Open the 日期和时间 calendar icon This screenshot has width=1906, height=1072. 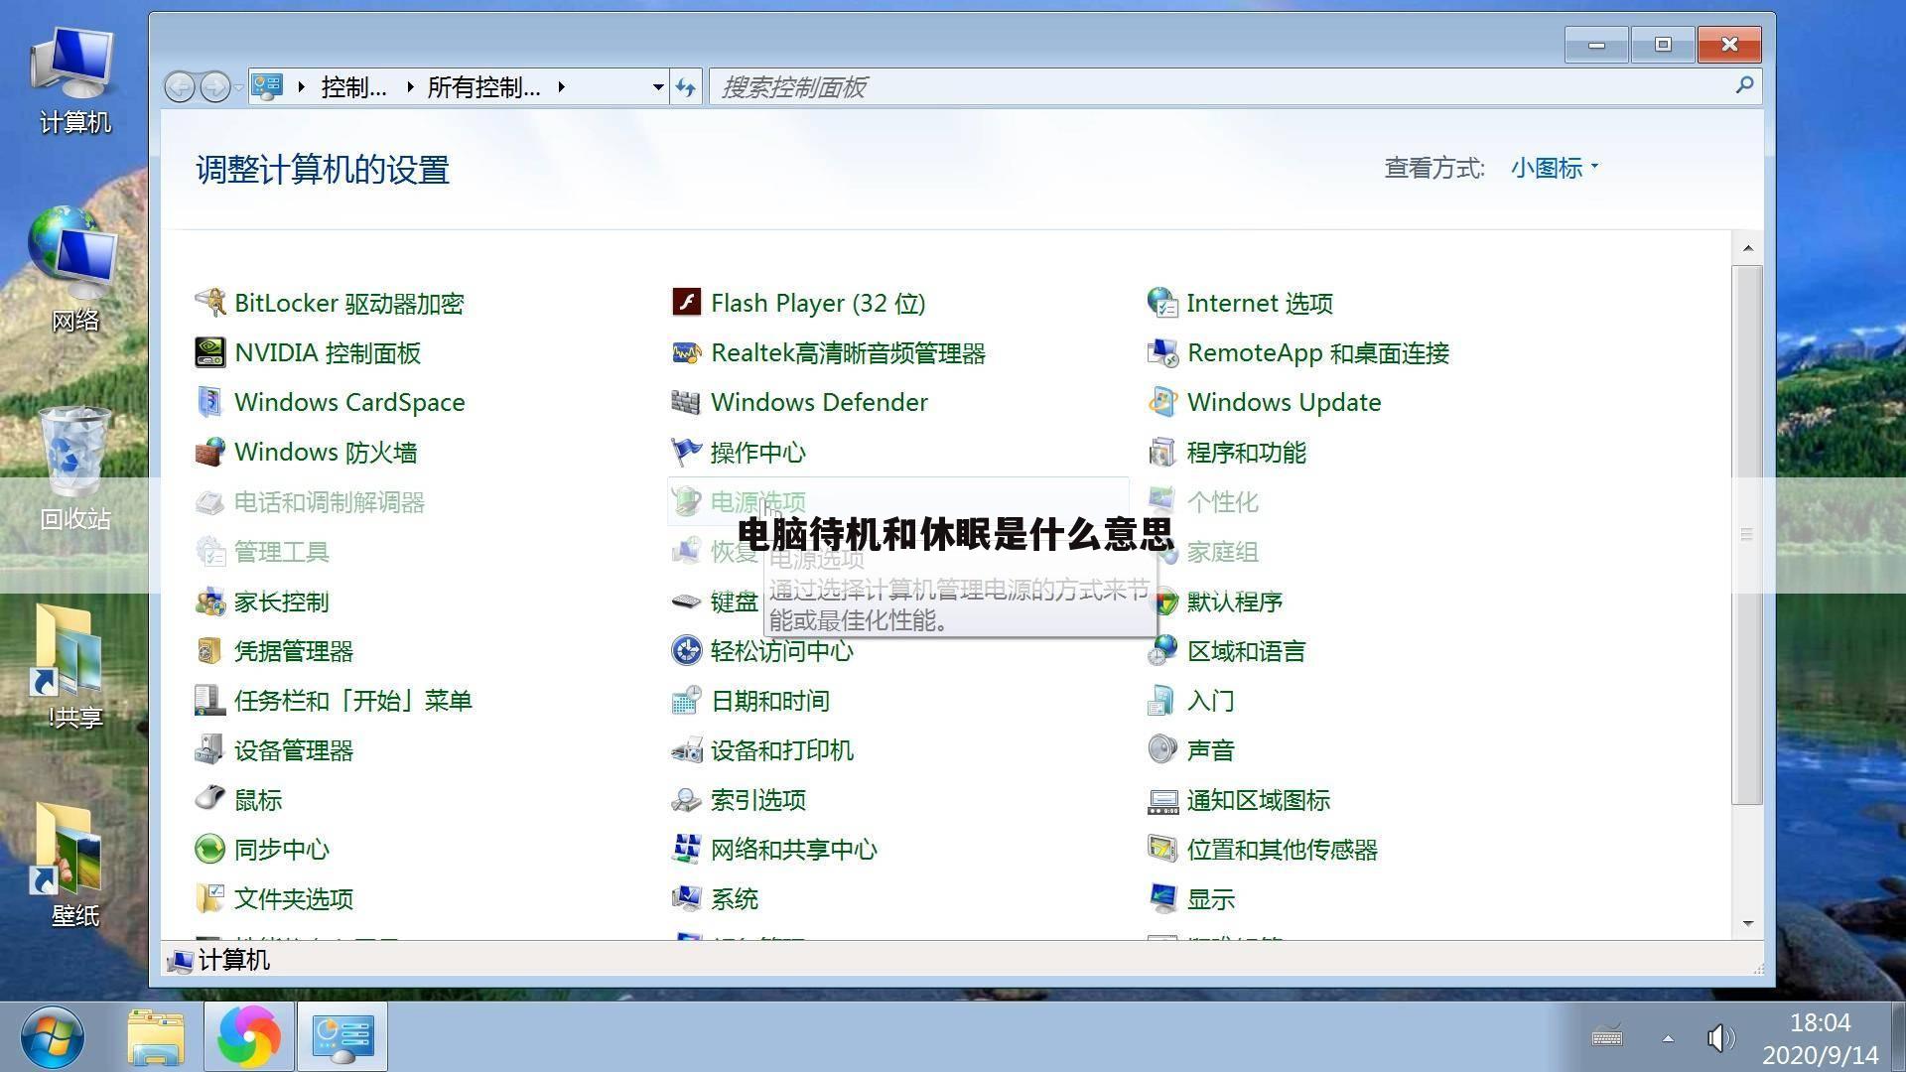(686, 701)
